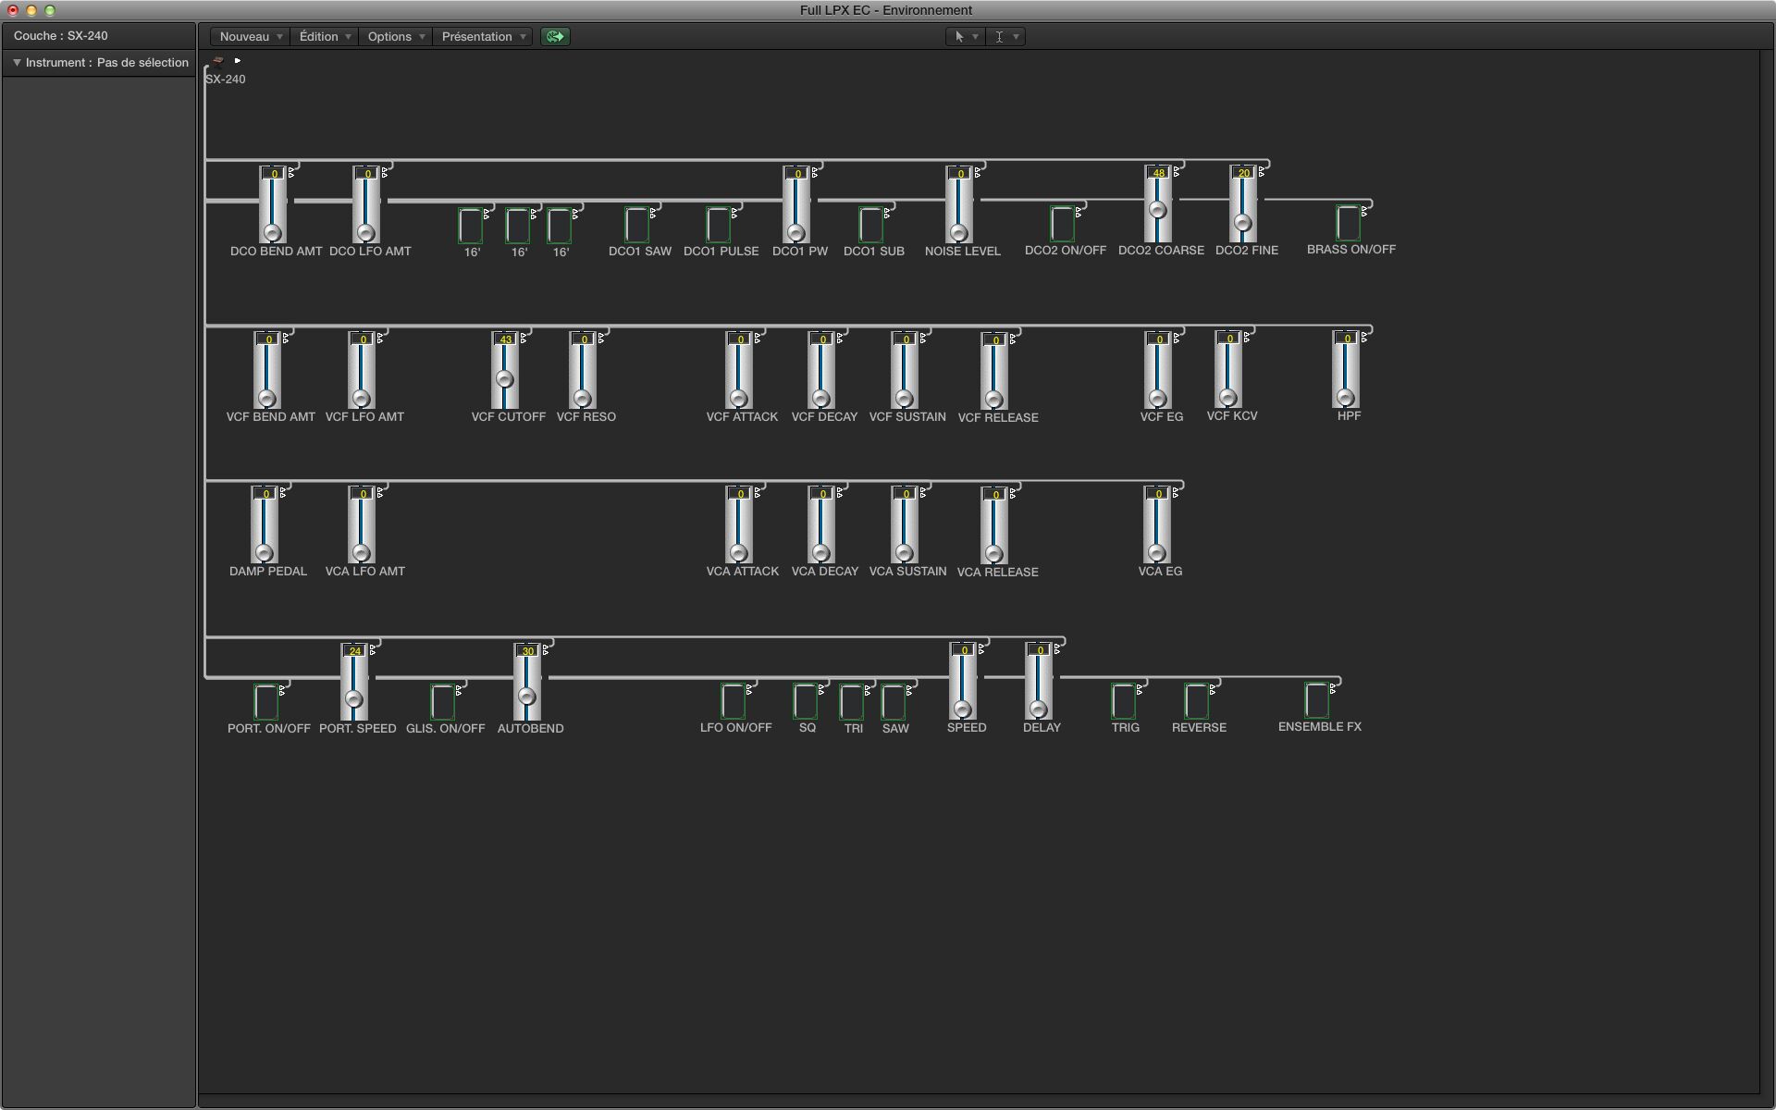Open the text cursor tool menu
The width and height of the screenshot is (1776, 1110).
pyautogui.click(x=1005, y=36)
